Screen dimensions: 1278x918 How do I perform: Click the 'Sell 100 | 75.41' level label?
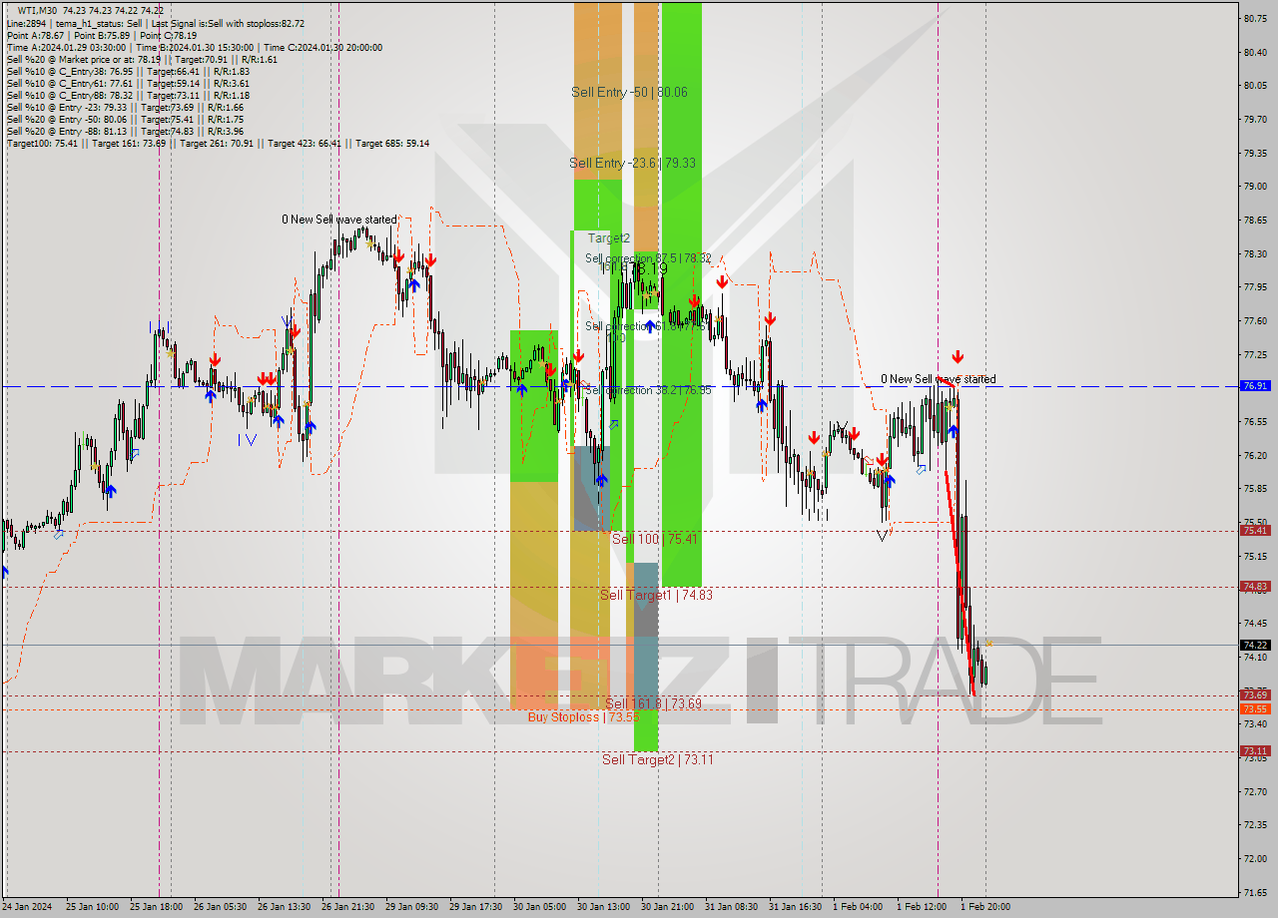coord(655,539)
